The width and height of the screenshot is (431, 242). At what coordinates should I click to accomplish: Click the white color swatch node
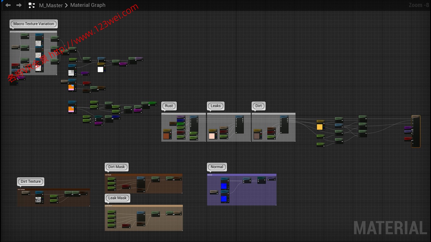[x=101, y=69]
